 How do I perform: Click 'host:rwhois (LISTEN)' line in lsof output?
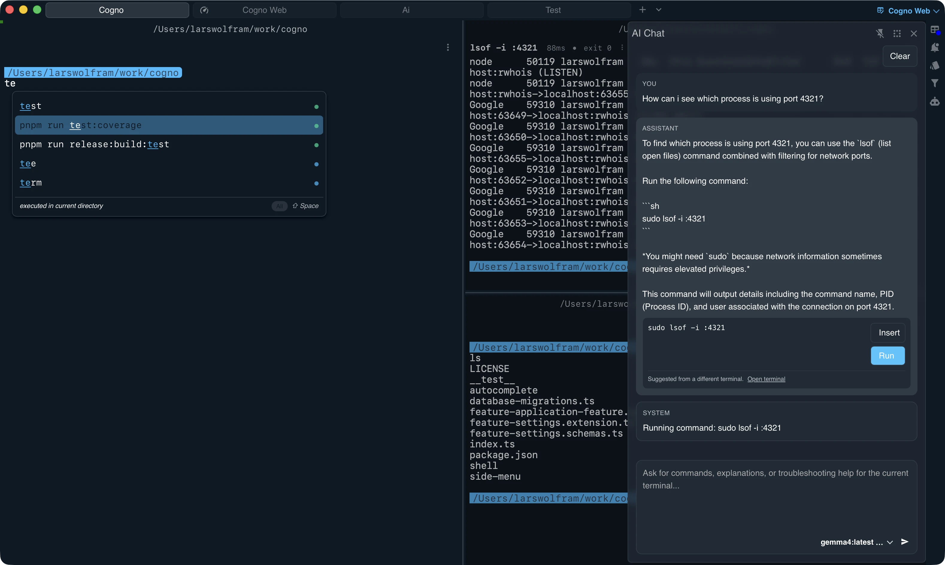[526, 72]
